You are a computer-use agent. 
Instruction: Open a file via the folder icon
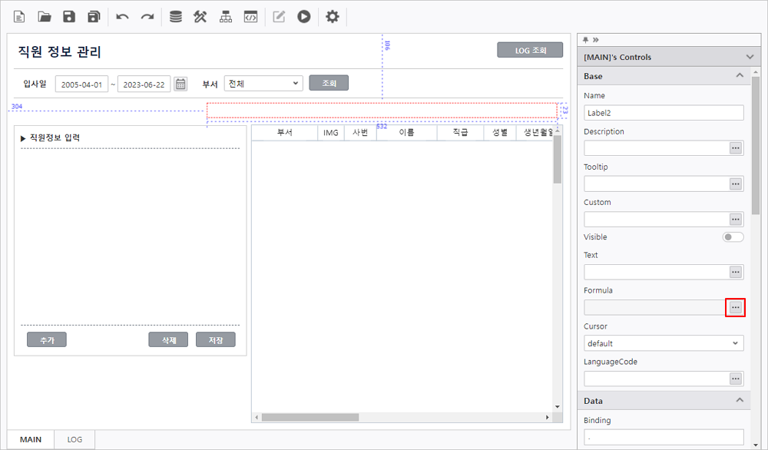click(x=45, y=16)
